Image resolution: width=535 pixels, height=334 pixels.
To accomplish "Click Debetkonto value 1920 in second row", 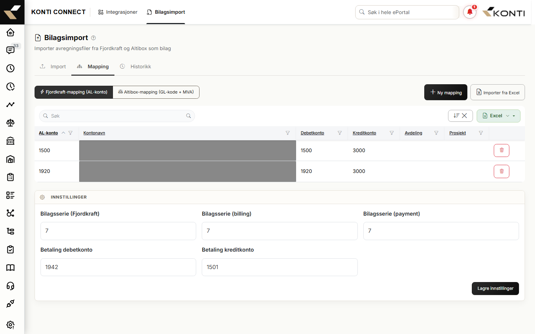I will [x=307, y=171].
